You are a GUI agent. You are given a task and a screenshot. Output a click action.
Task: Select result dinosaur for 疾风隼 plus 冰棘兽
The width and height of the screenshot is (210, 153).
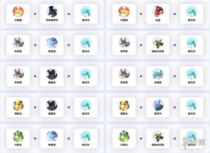coord(192,74)
